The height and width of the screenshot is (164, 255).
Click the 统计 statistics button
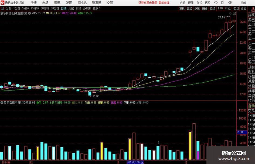point(205,8)
